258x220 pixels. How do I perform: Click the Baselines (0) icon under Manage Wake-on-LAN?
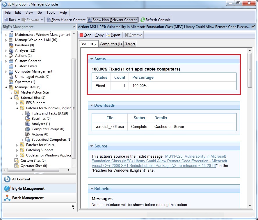[x=11, y=45]
